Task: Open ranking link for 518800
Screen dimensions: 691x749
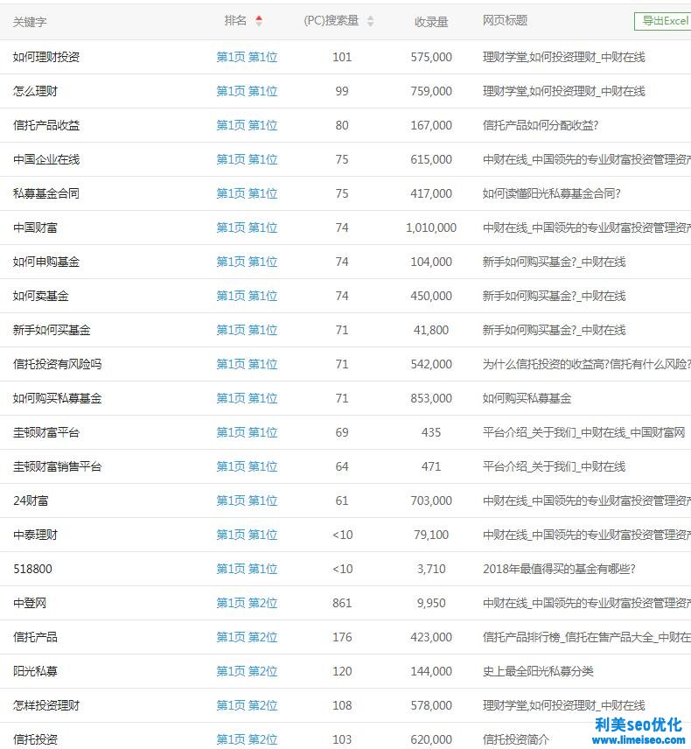Action: coord(247,569)
